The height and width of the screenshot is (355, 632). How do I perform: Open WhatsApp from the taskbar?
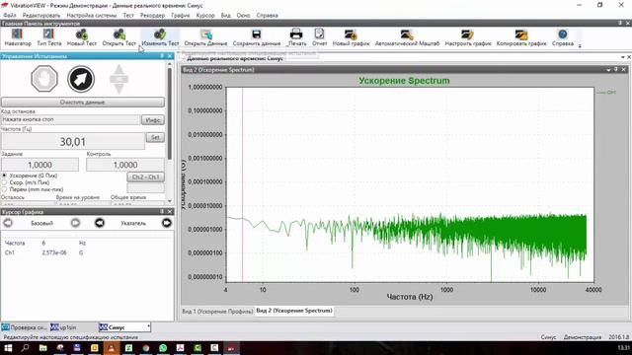pos(163,348)
